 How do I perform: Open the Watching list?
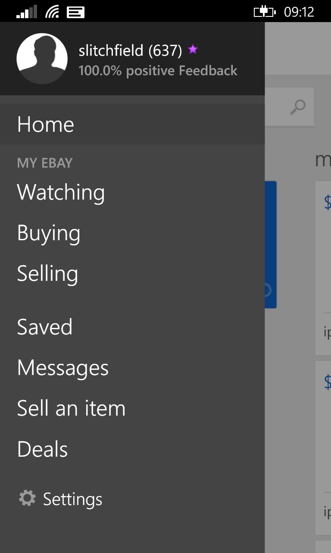pos(61,192)
